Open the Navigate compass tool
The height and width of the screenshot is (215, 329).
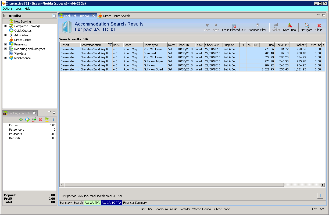coord(307,26)
